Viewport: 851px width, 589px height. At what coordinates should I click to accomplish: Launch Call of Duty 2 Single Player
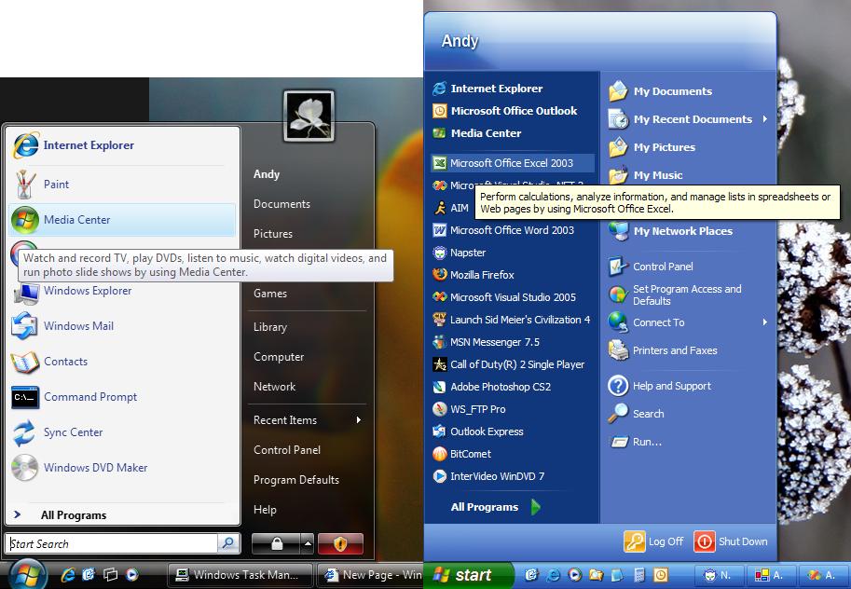pyautogui.click(x=516, y=364)
